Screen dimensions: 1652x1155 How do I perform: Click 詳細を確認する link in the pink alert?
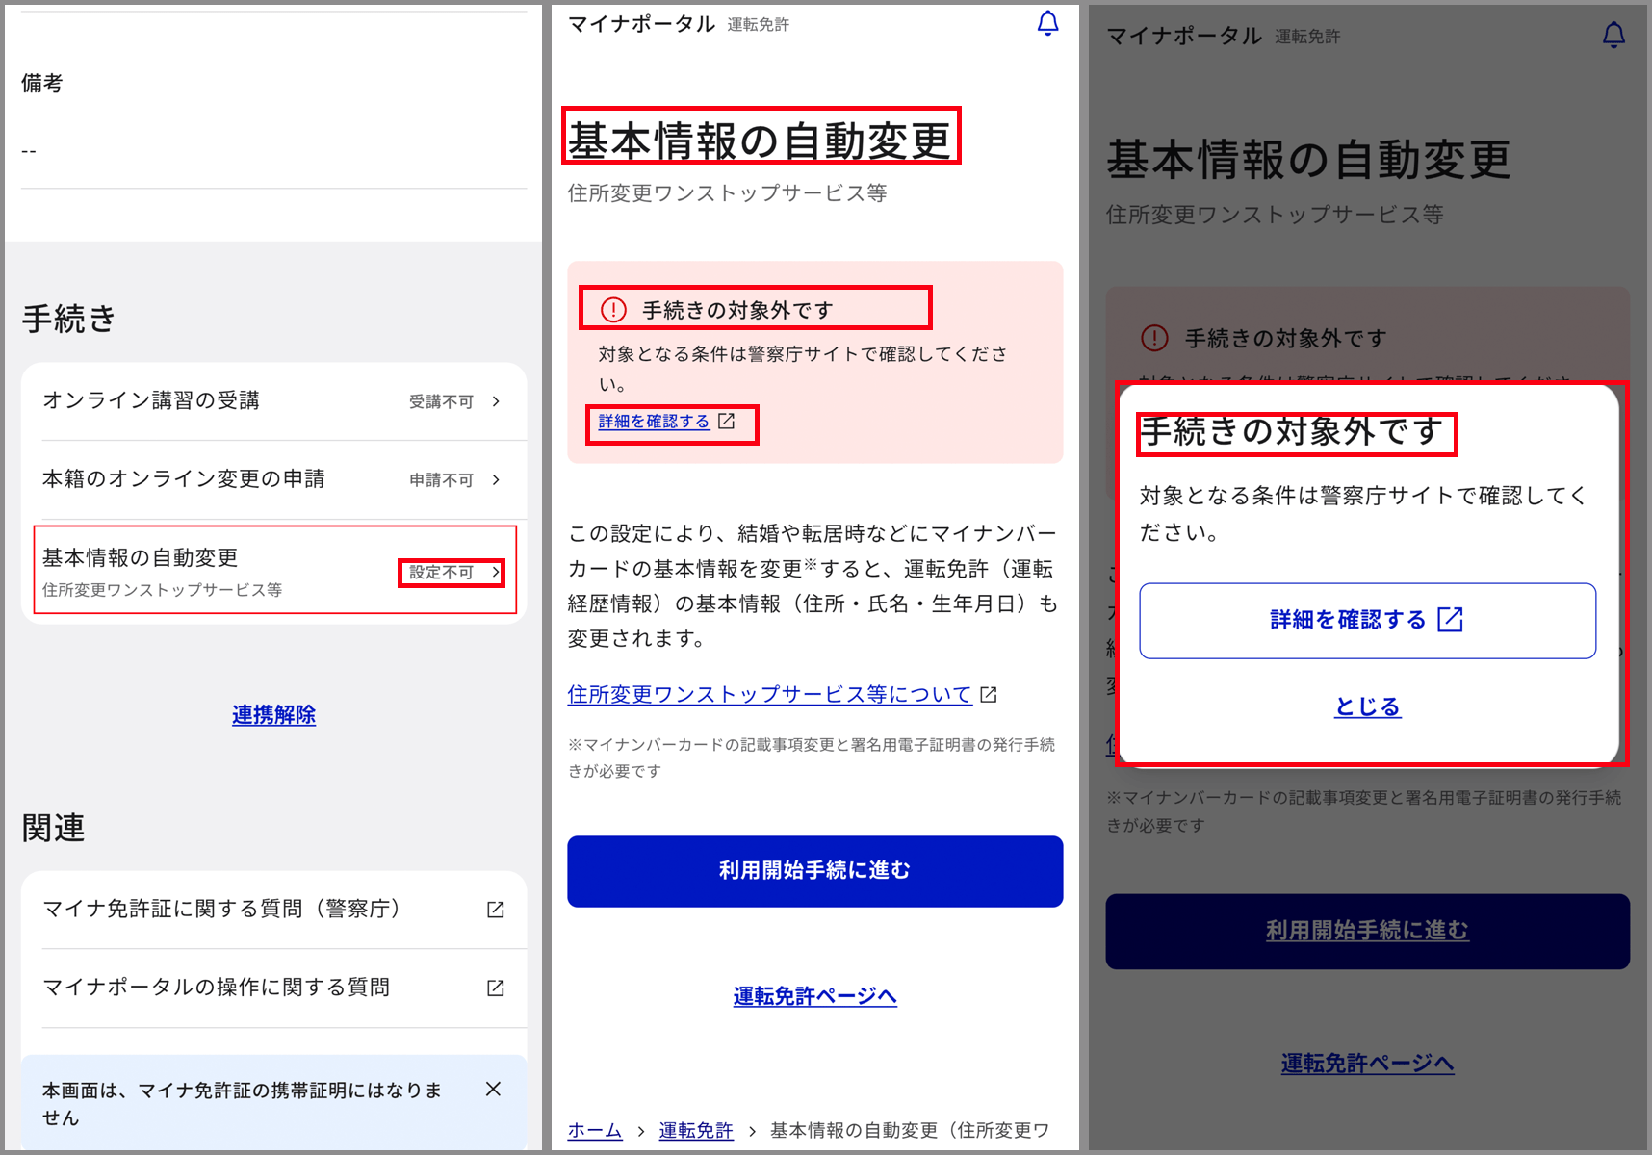click(654, 422)
